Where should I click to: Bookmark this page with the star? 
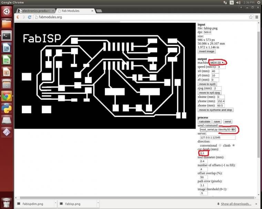(x=251, y=17)
